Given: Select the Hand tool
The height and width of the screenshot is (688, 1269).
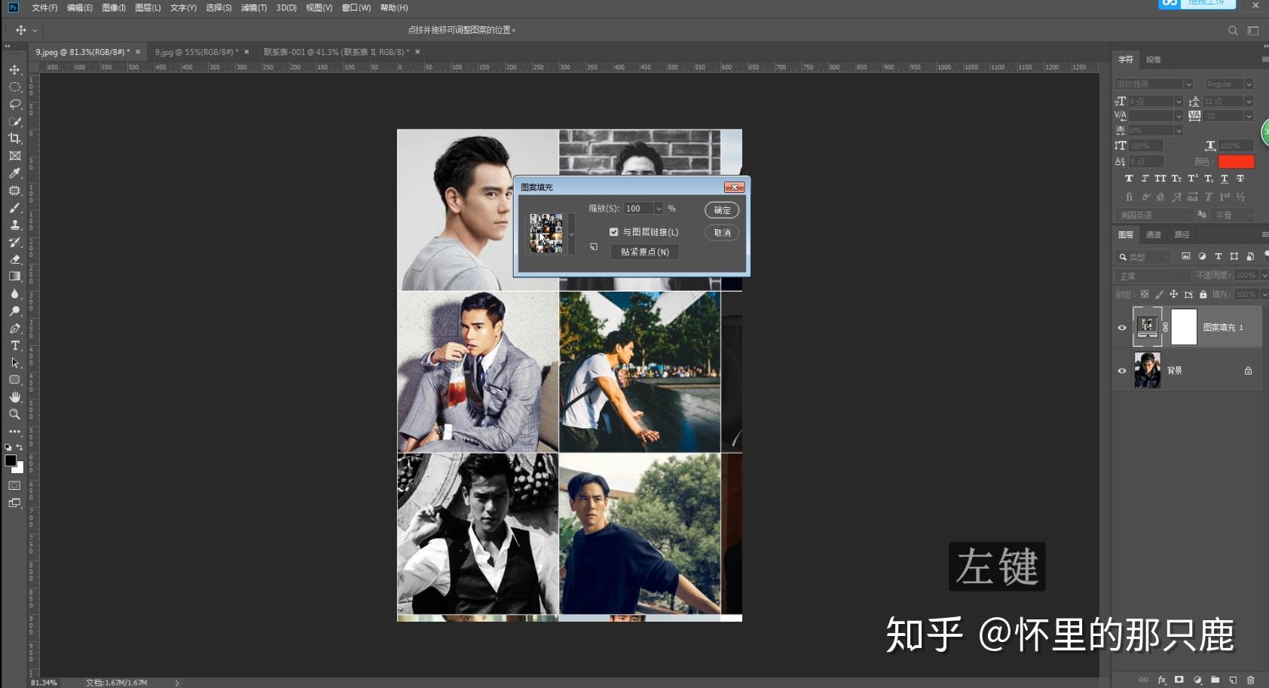Looking at the screenshot, I should pyautogui.click(x=14, y=397).
